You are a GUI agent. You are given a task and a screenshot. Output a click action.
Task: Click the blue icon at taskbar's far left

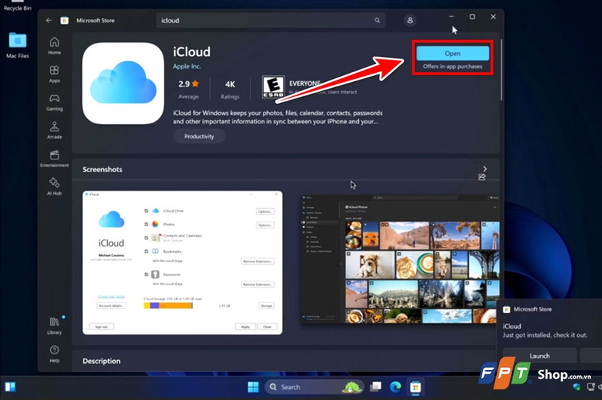(x=11, y=386)
